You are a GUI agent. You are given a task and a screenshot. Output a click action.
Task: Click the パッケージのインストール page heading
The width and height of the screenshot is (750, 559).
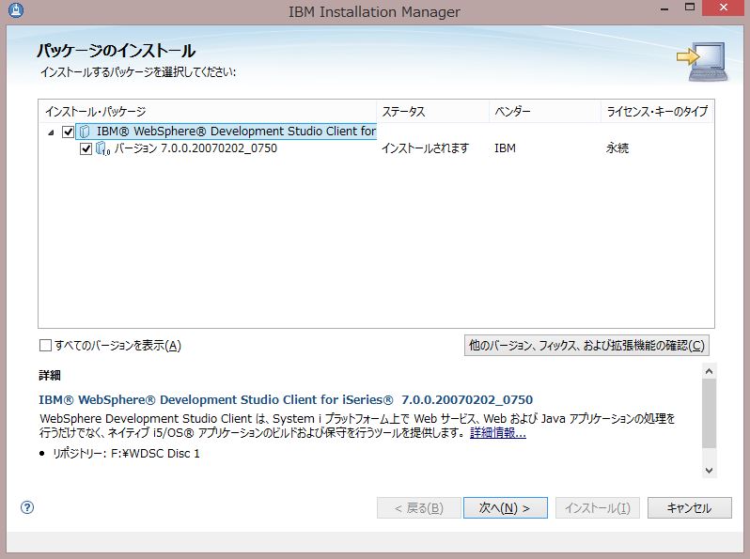[x=117, y=51]
